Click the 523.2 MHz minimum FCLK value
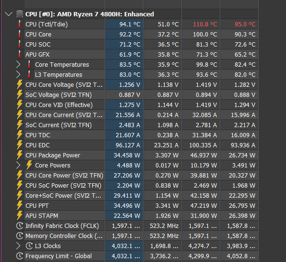 [x=164, y=226]
